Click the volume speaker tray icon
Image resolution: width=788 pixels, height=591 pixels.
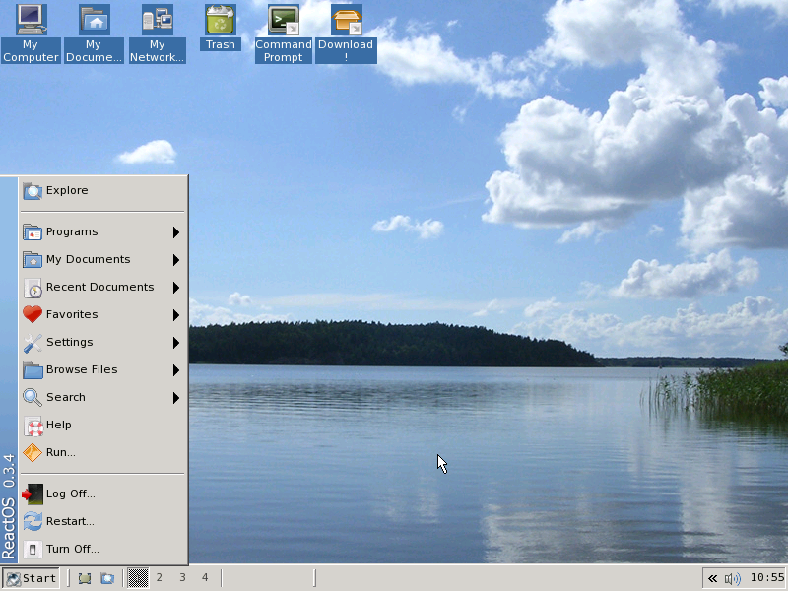click(x=732, y=578)
